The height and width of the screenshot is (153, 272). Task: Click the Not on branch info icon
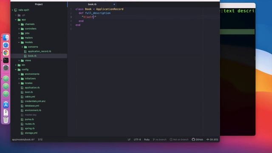(171, 139)
